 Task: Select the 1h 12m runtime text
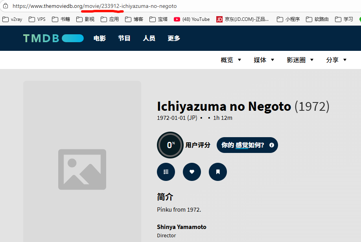tap(223, 118)
